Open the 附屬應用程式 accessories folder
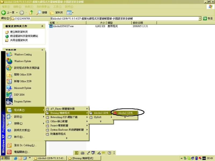Image resolution: width=215 pixels, height=161 pixels. point(67,134)
